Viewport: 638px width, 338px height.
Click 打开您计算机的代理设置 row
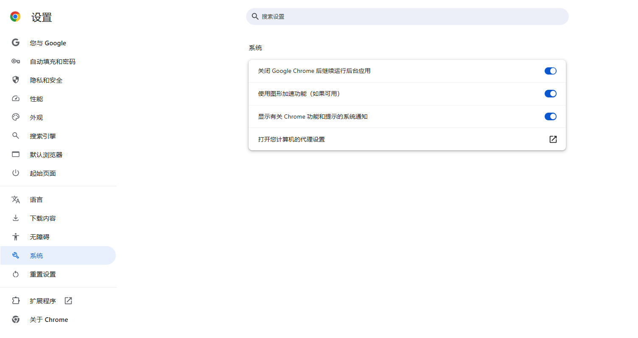(407, 139)
